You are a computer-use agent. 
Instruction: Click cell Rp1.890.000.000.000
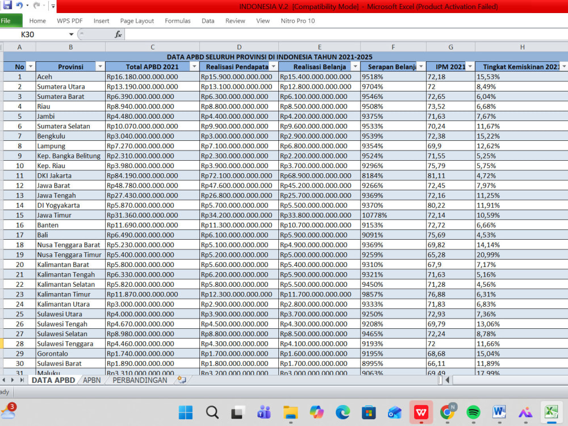pyautogui.click(x=152, y=364)
